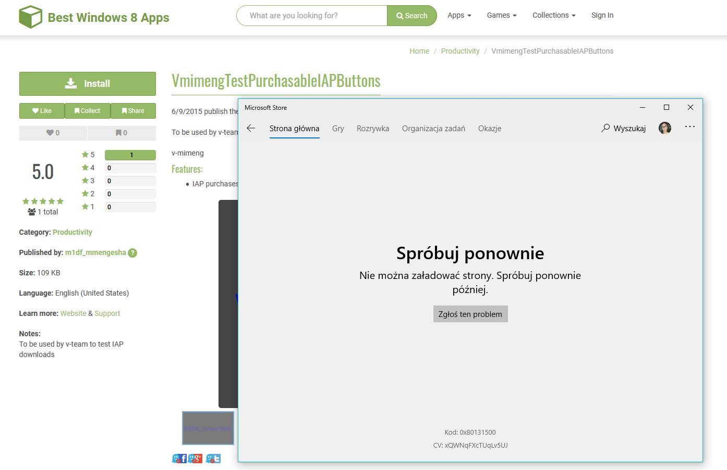Click the 'Spróbuj ponownie' error heading
Viewport: 727px width, 470px height.
(x=470, y=253)
